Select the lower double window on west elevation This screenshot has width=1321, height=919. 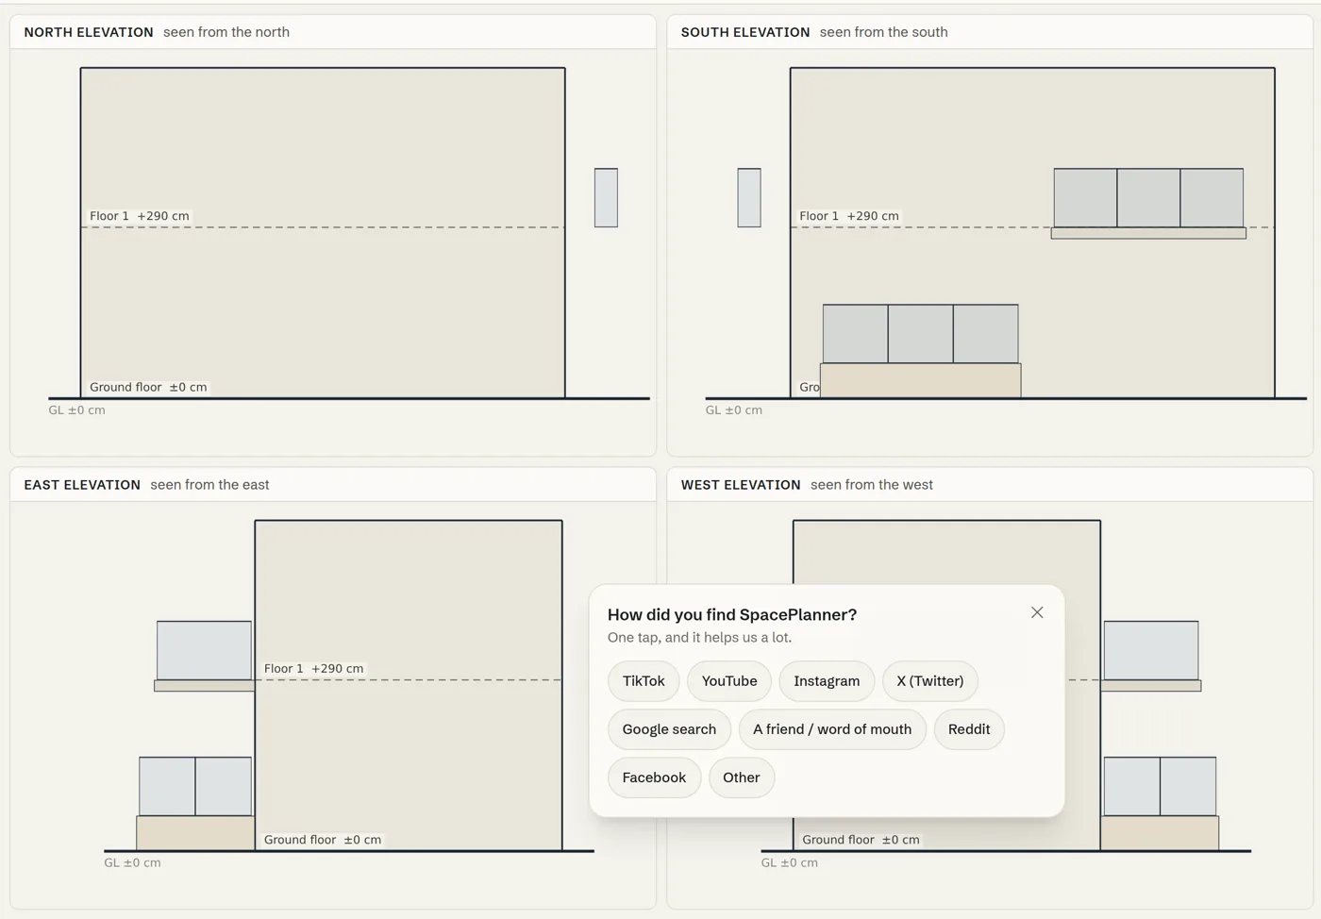pos(1160,787)
